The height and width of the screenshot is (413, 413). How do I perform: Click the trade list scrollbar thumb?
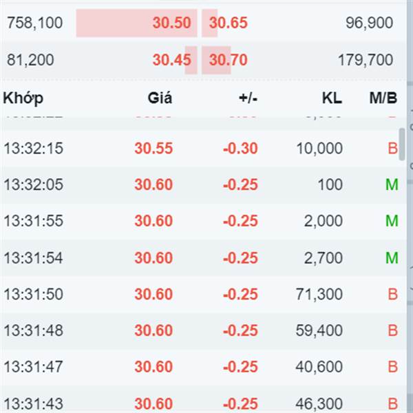[402, 144]
